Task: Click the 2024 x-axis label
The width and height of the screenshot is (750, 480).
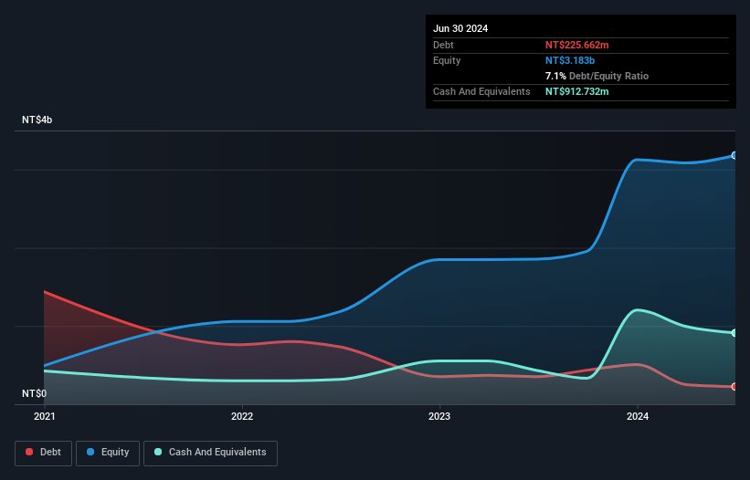Action: click(x=638, y=416)
